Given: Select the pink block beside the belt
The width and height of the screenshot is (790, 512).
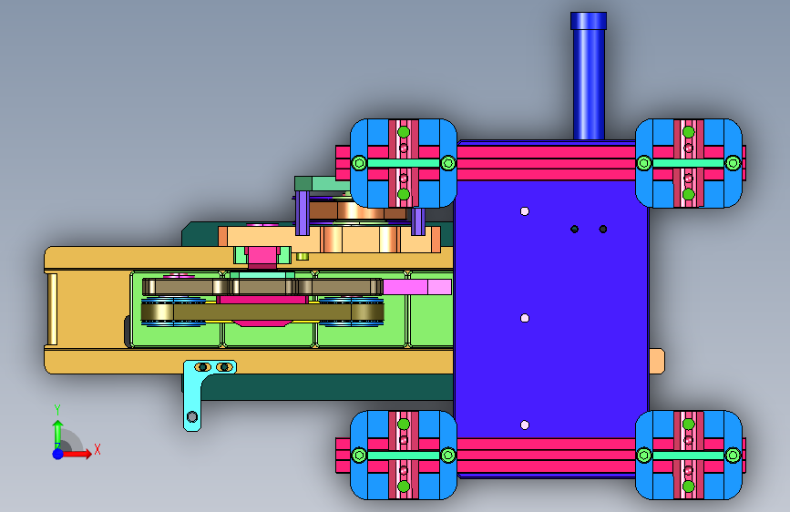Looking at the screenshot, I should pos(417,287).
